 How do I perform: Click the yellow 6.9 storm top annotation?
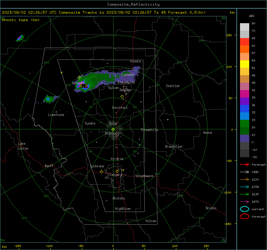[84, 86]
